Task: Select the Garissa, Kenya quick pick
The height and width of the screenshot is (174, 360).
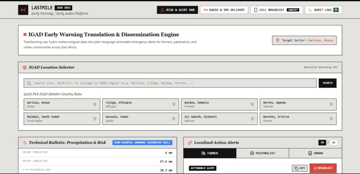Action: (62, 105)
